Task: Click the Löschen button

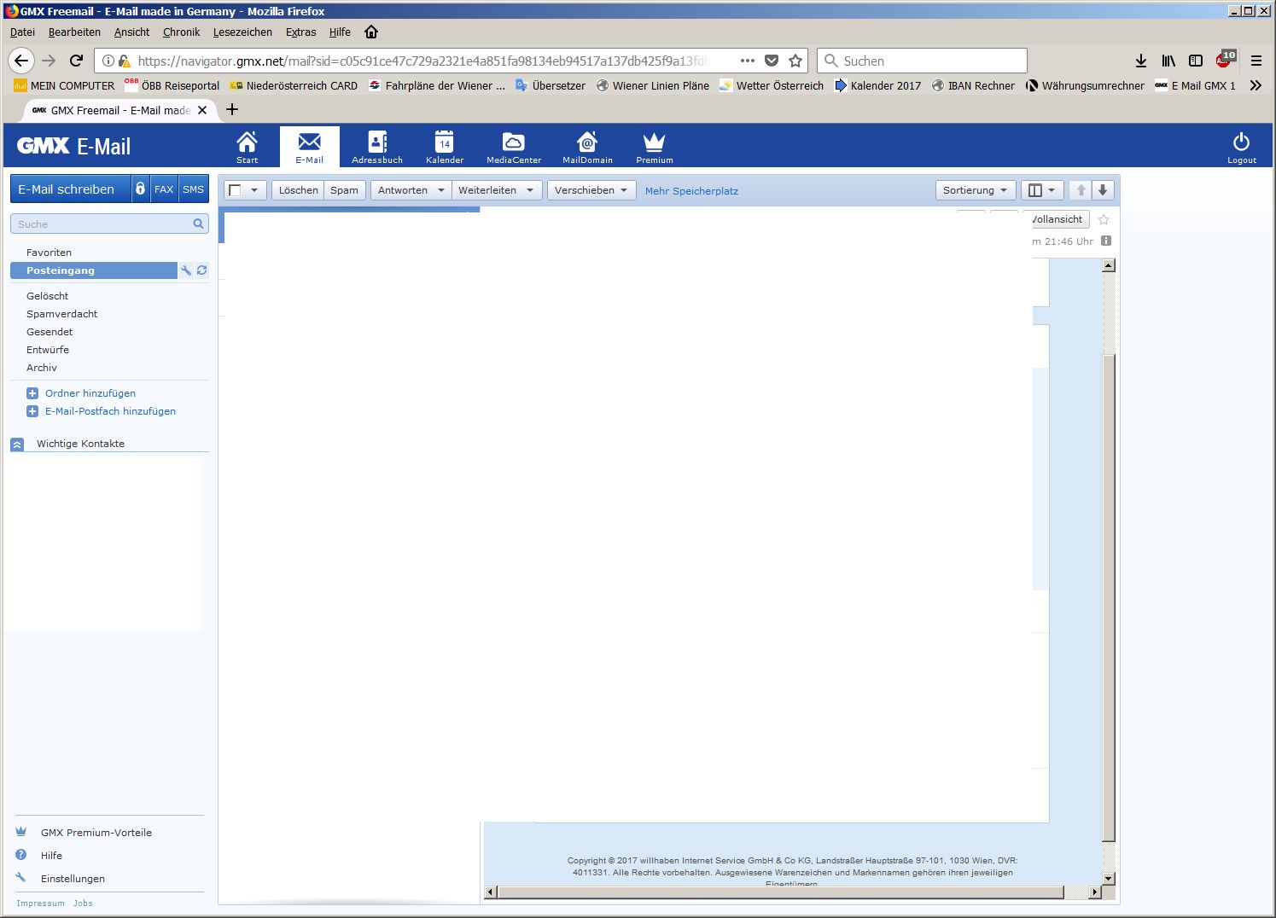Action: click(x=298, y=190)
